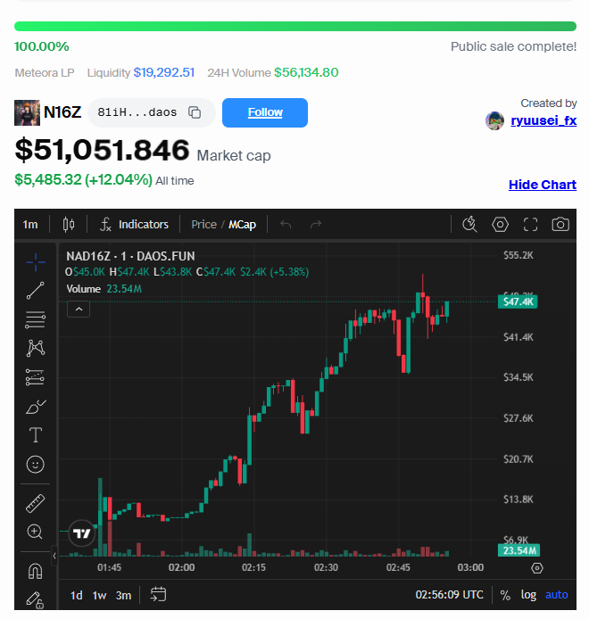
Task: Click the public sale progress bar
Action: (295, 27)
